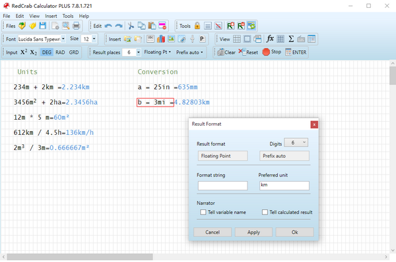Insert text box abc icon
This screenshot has height=262, width=396.
(x=150, y=39)
